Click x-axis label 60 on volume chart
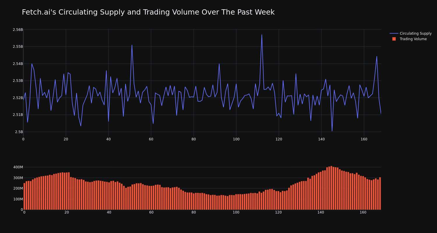 151,212
